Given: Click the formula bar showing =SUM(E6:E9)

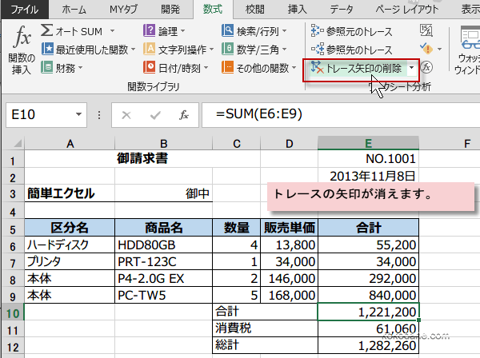Looking at the screenshot, I should pos(336,115).
